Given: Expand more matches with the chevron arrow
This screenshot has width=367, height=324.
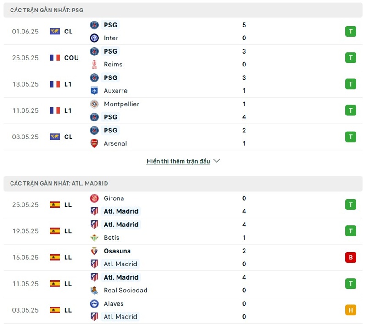Looking at the screenshot, I should [217, 161].
